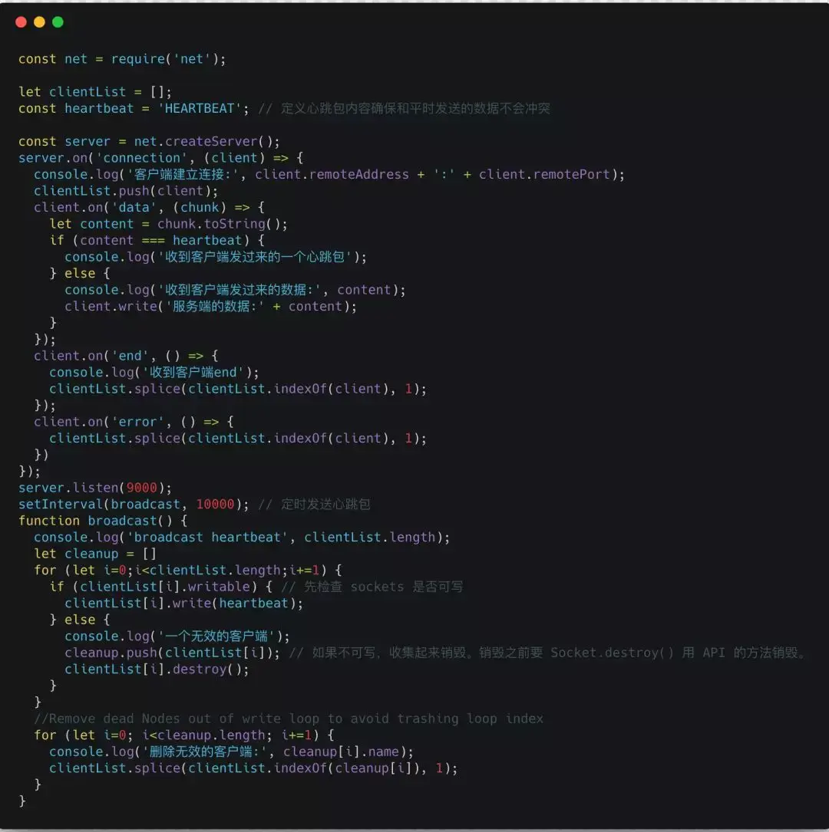
Task: Select the line "function broadcast() {"
Action: point(103,521)
